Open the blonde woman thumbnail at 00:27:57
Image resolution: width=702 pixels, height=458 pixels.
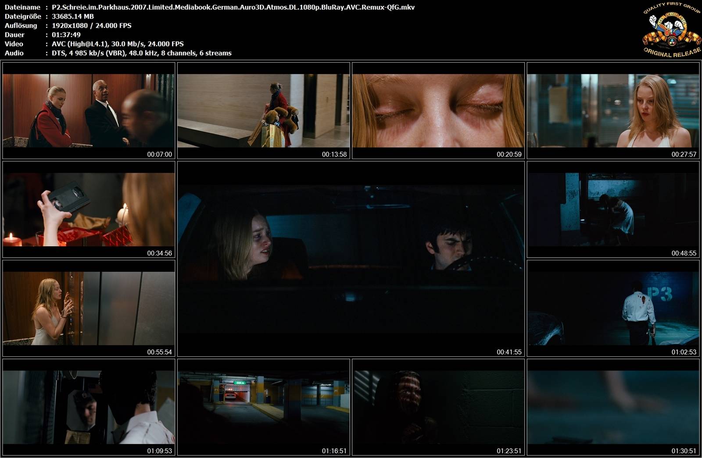click(613, 110)
